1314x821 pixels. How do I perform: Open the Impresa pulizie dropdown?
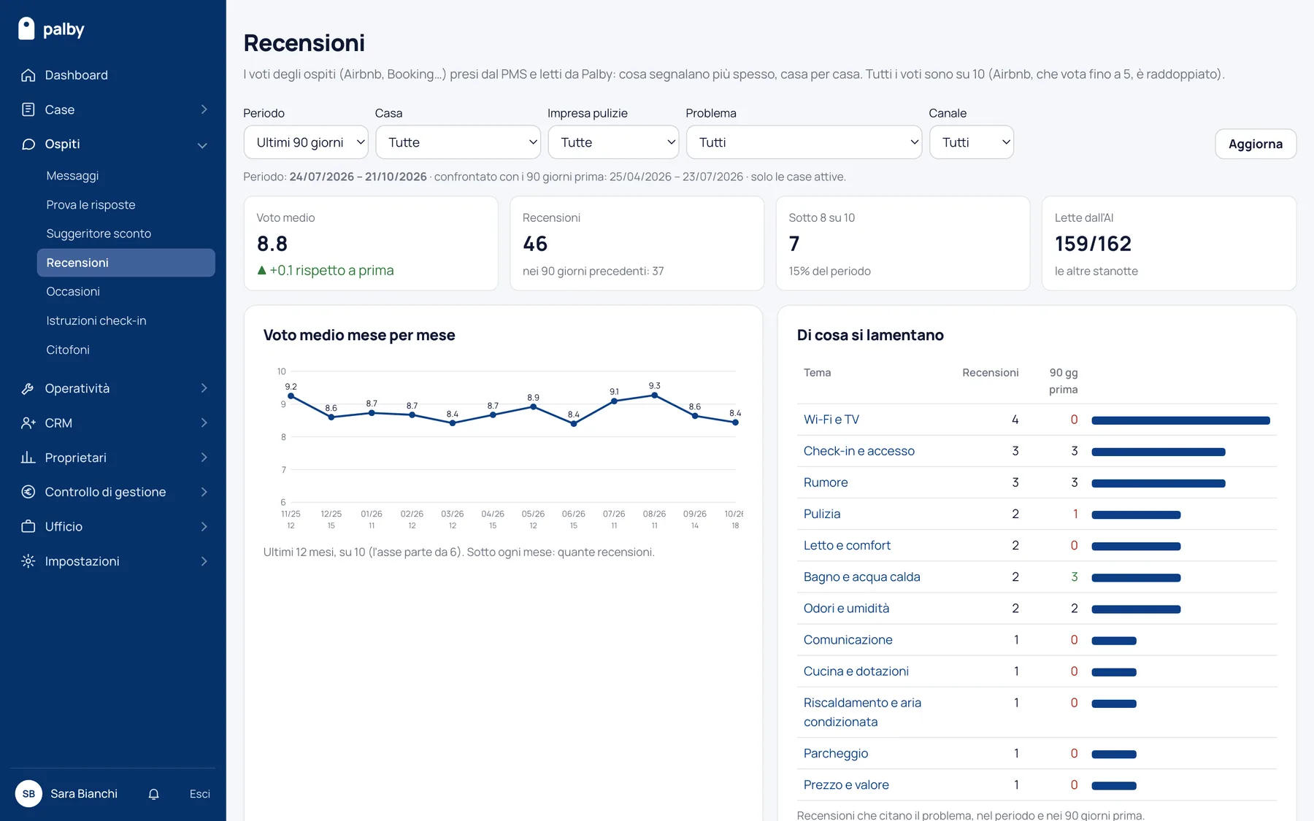click(x=613, y=142)
